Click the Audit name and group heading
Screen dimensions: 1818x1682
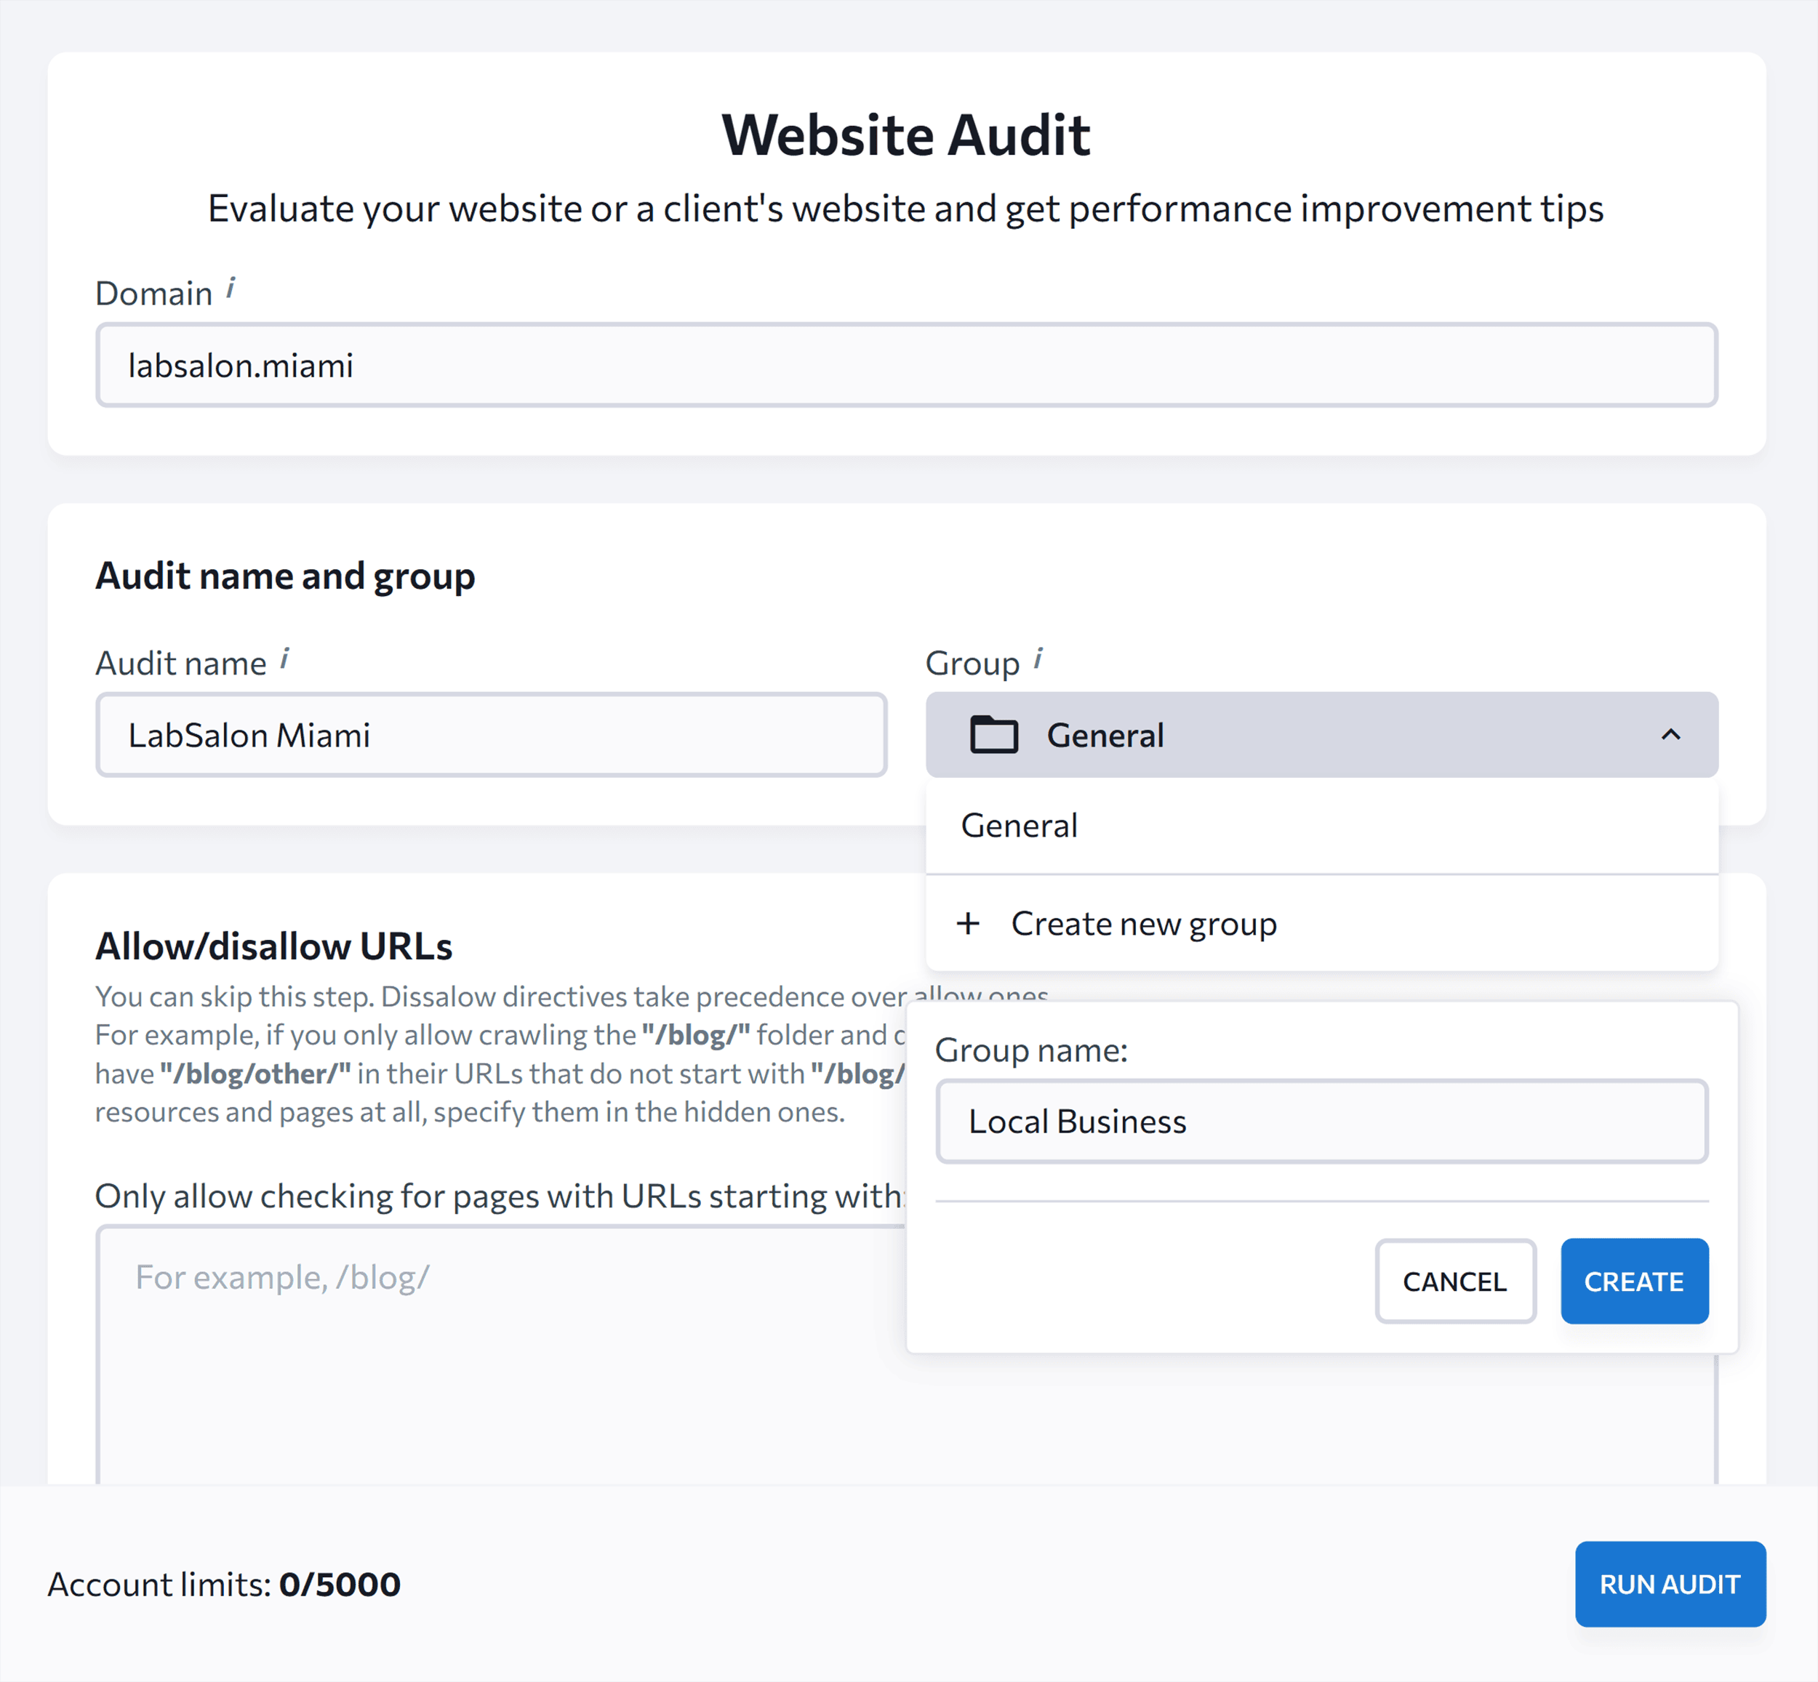pyautogui.click(x=285, y=575)
